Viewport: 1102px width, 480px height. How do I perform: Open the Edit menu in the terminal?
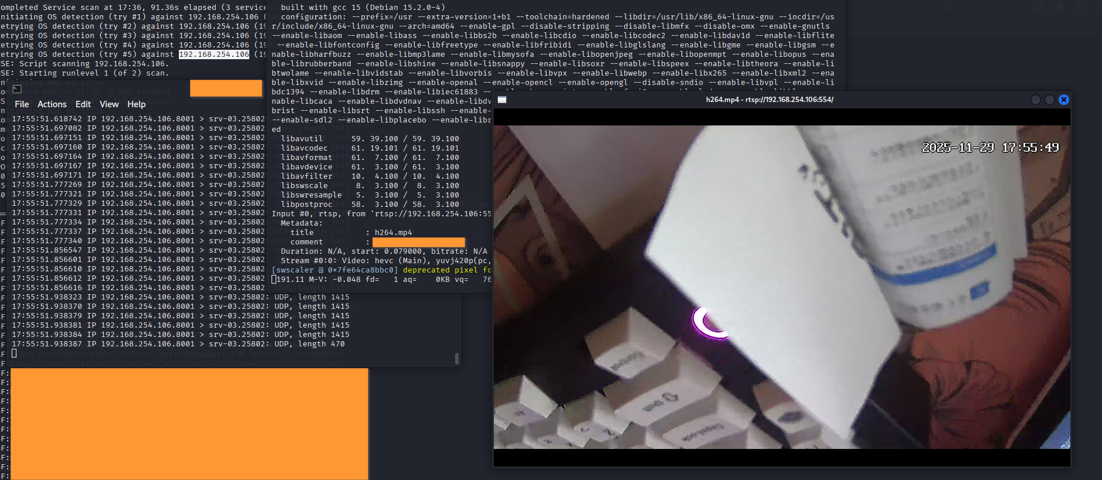pyautogui.click(x=83, y=104)
